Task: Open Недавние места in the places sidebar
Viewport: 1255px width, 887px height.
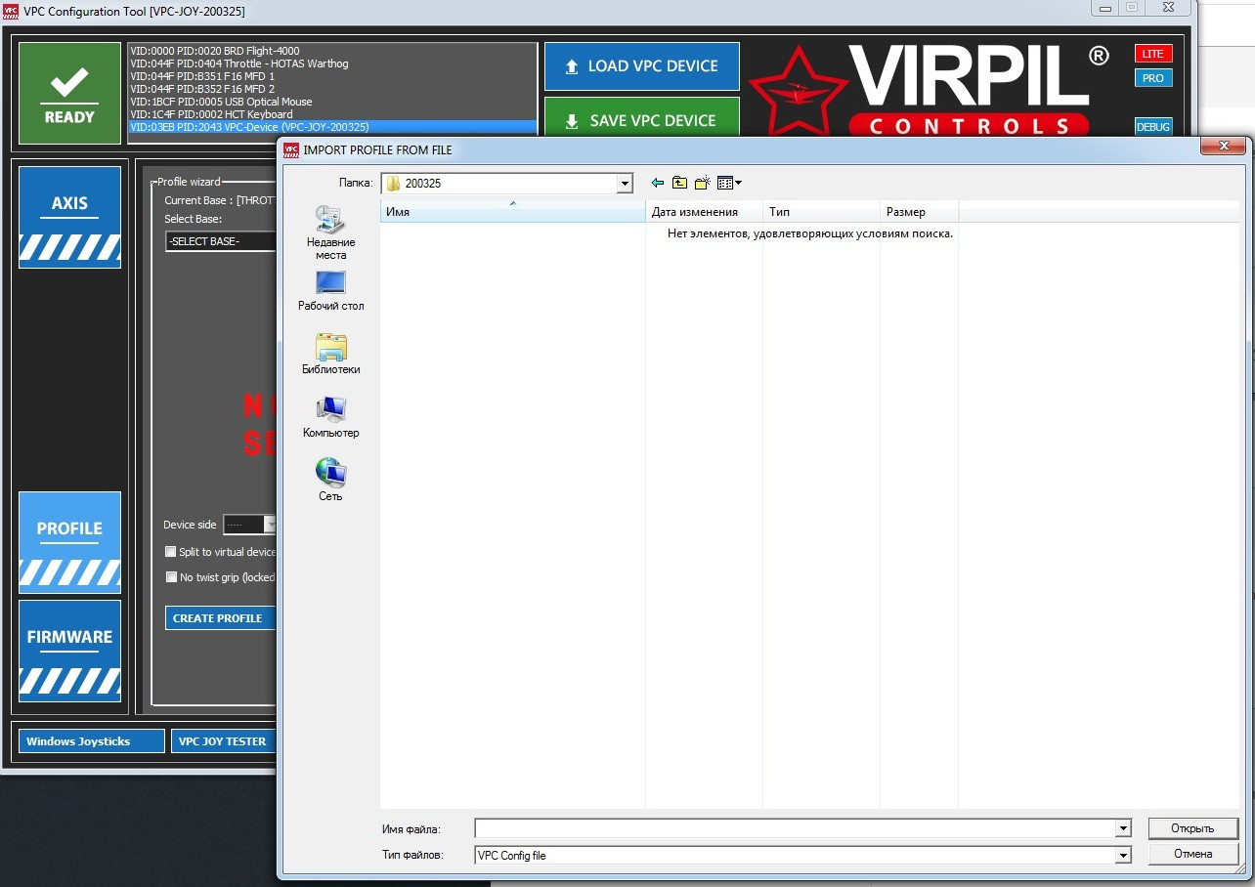Action: 330,232
